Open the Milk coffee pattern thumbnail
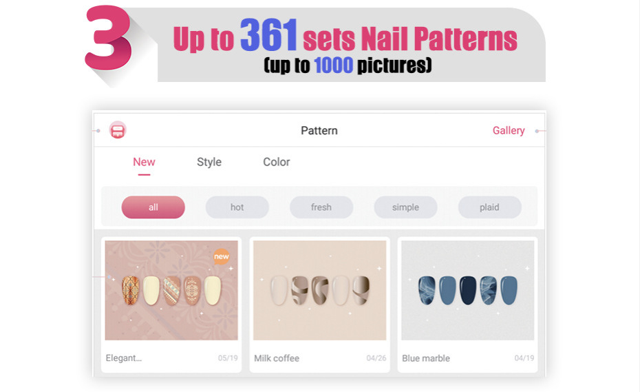 pos(319,290)
